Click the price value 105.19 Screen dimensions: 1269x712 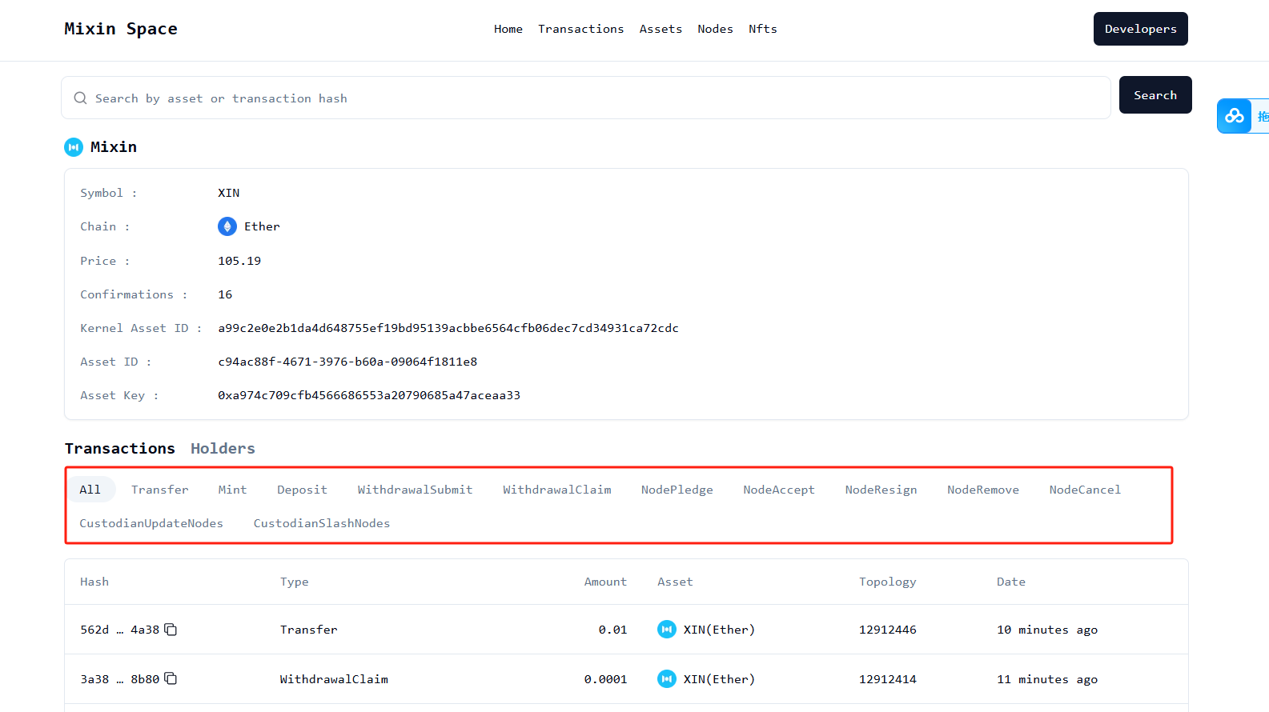coord(239,261)
